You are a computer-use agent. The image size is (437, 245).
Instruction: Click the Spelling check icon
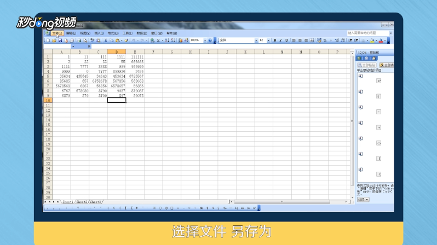pos(92,40)
